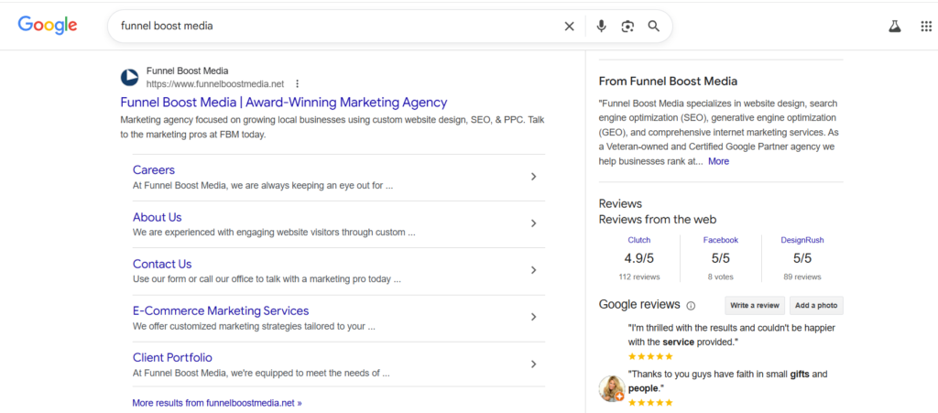Clear the search box with the X icon

(569, 27)
